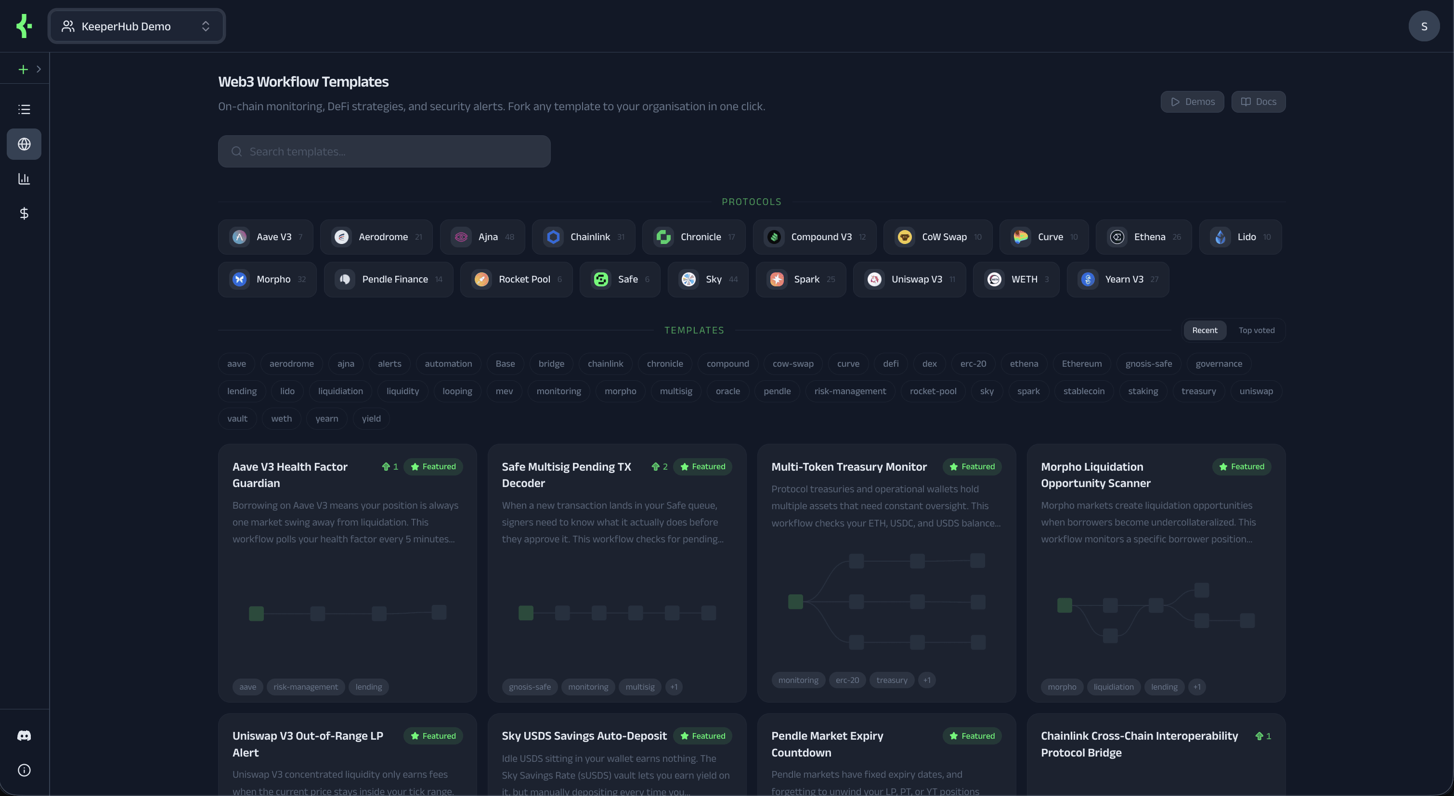This screenshot has width=1454, height=796.
Task: Open the workflows list icon in sidebar
Action: pos(24,109)
